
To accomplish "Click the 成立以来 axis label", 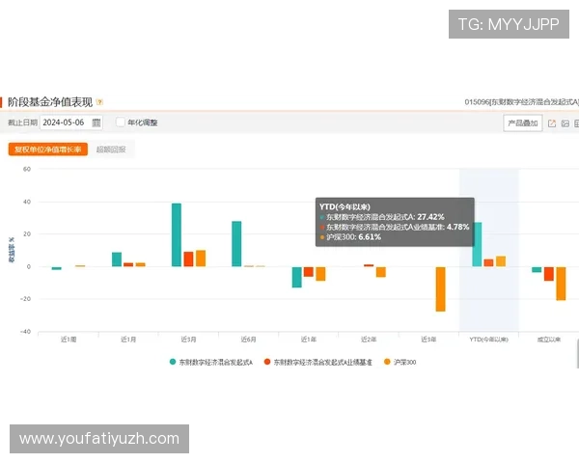I will [x=549, y=340].
